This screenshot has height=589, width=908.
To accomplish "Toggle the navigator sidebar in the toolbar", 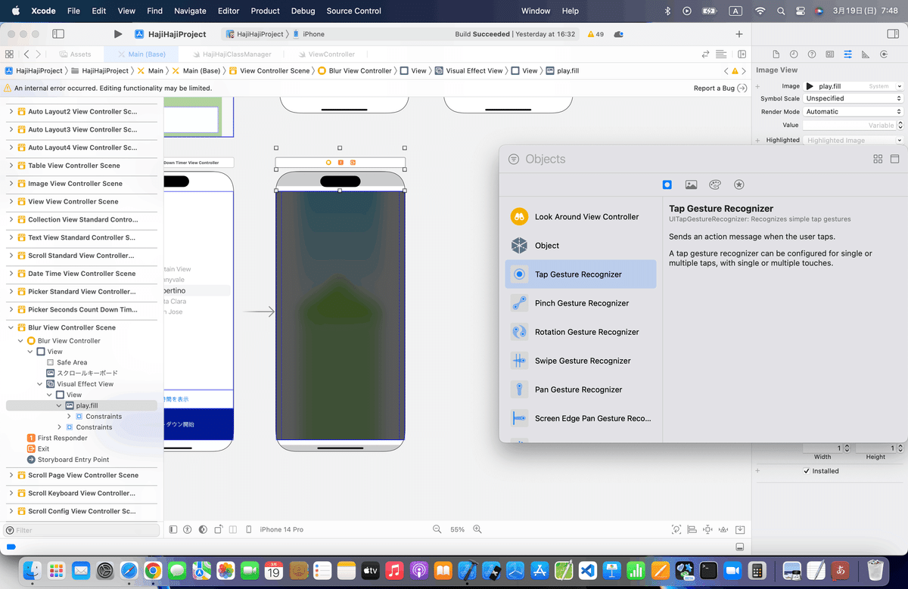I will click(58, 34).
